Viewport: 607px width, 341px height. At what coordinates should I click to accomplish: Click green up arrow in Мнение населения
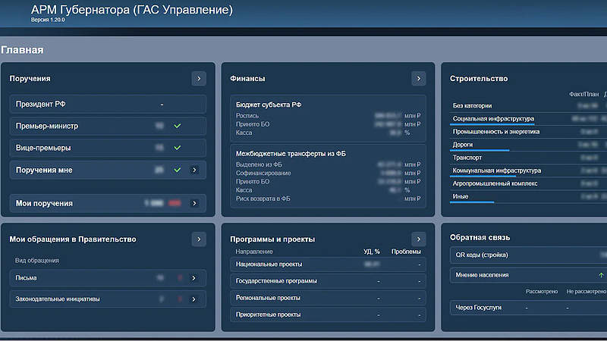[x=601, y=275]
